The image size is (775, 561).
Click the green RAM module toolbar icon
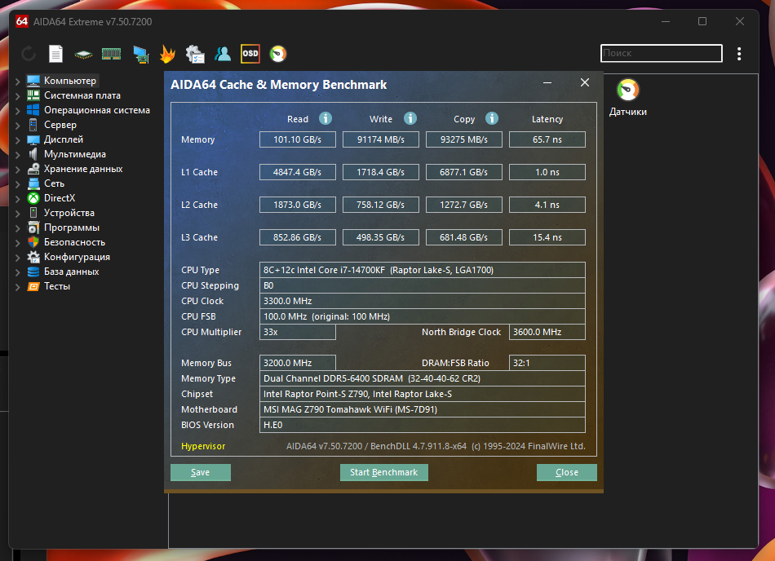click(x=111, y=54)
